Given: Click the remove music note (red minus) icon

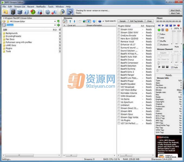Looking at the screenshot, I should pos(54,12).
